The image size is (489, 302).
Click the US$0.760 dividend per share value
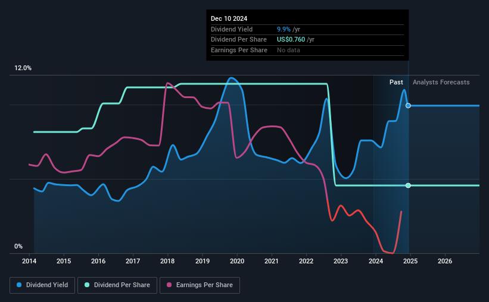coord(291,40)
